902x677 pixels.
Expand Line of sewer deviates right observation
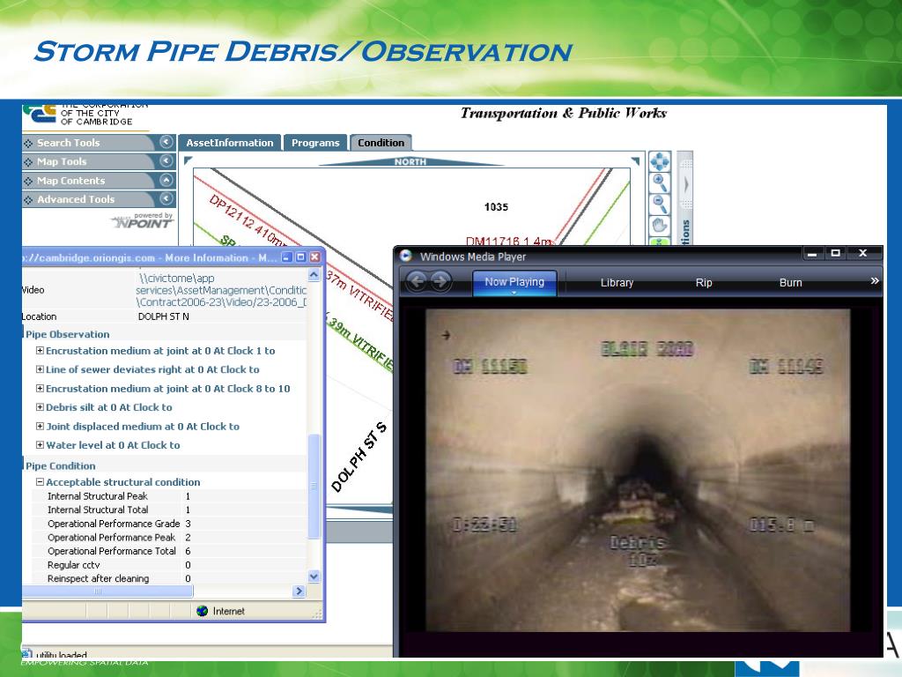click(x=40, y=369)
